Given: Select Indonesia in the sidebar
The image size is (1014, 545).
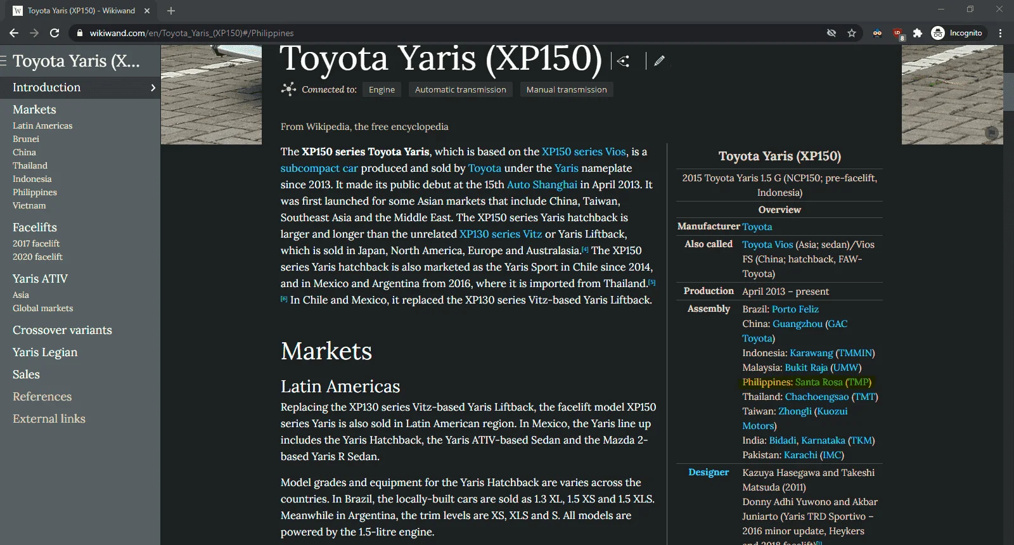Looking at the screenshot, I should tap(32, 179).
